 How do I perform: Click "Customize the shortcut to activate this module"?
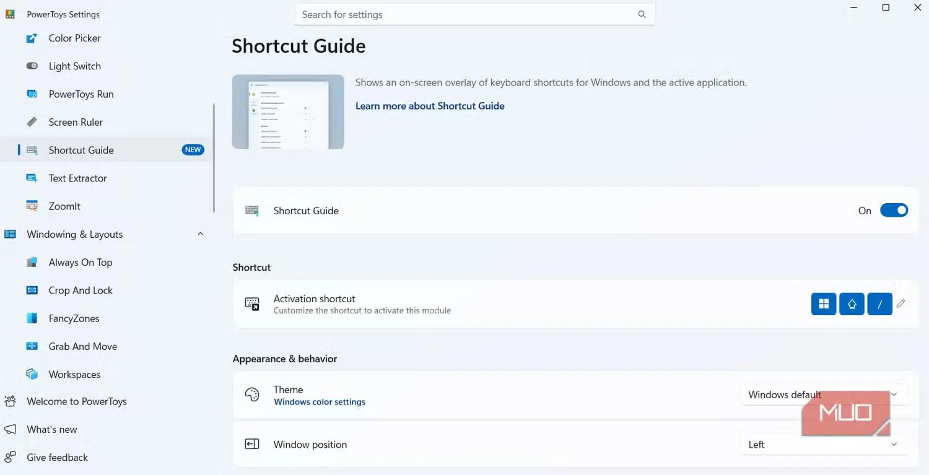click(x=362, y=311)
